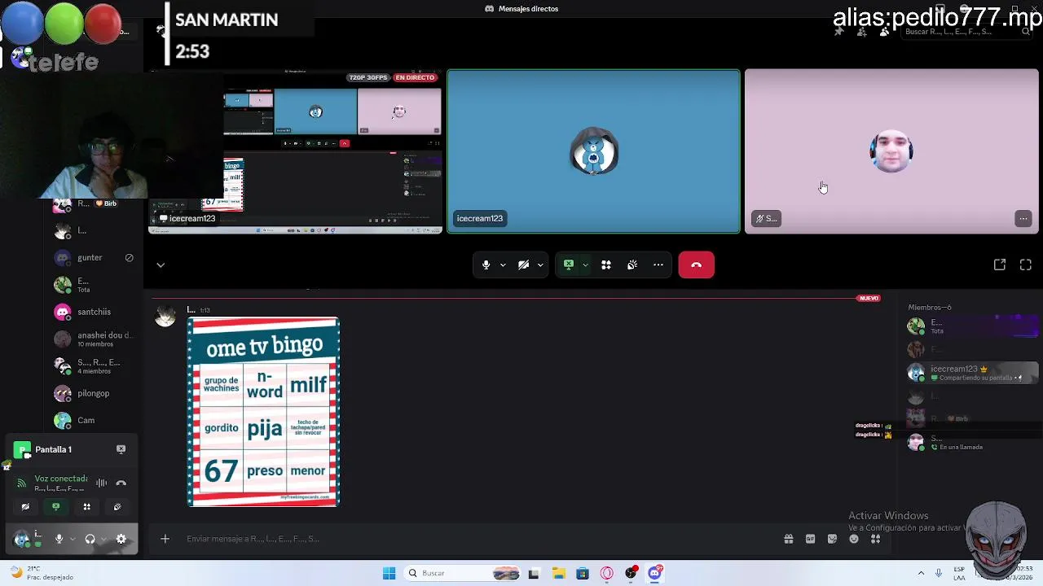
Task: Open screen share options arrow in call bar
Action: pos(585,265)
